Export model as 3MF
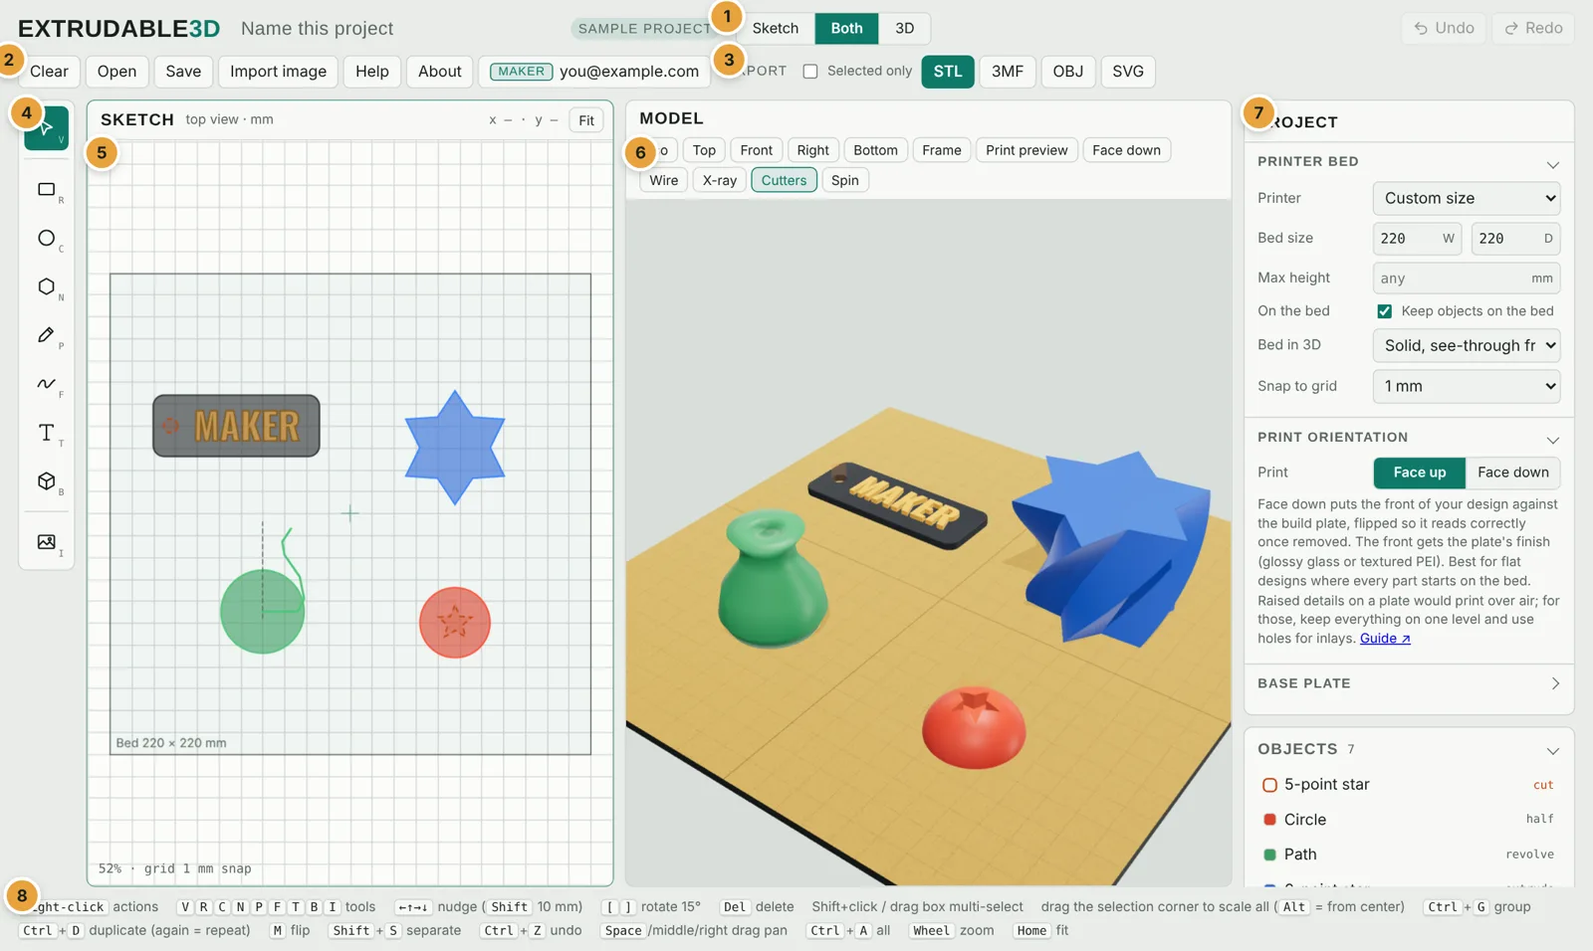The height and width of the screenshot is (951, 1593). (1008, 72)
